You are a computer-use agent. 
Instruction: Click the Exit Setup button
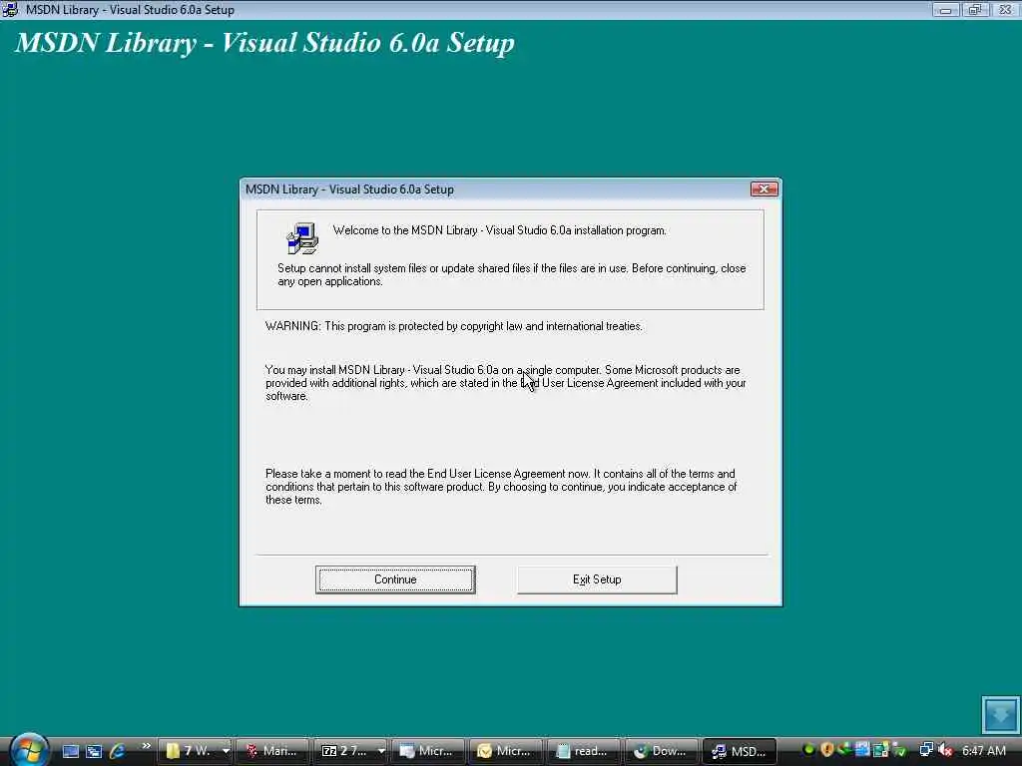(597, 579)
